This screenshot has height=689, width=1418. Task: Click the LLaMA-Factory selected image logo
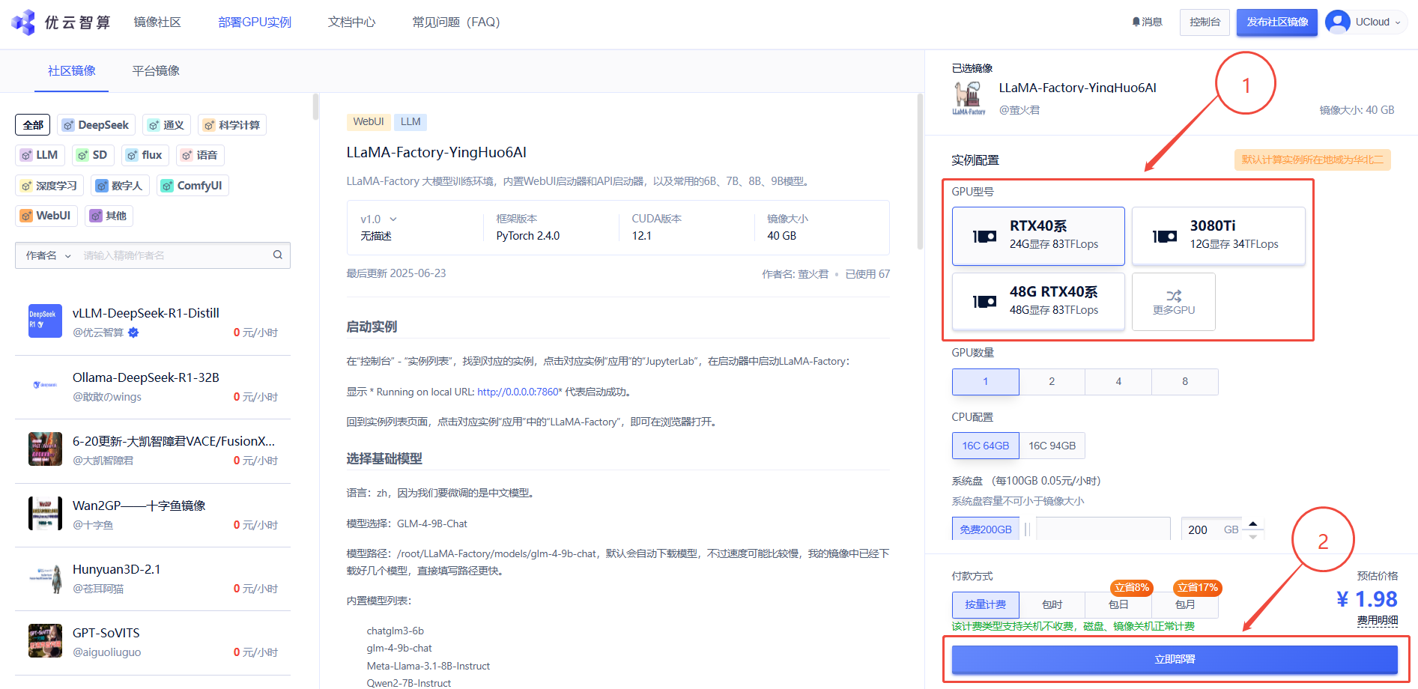pos(969,97)
